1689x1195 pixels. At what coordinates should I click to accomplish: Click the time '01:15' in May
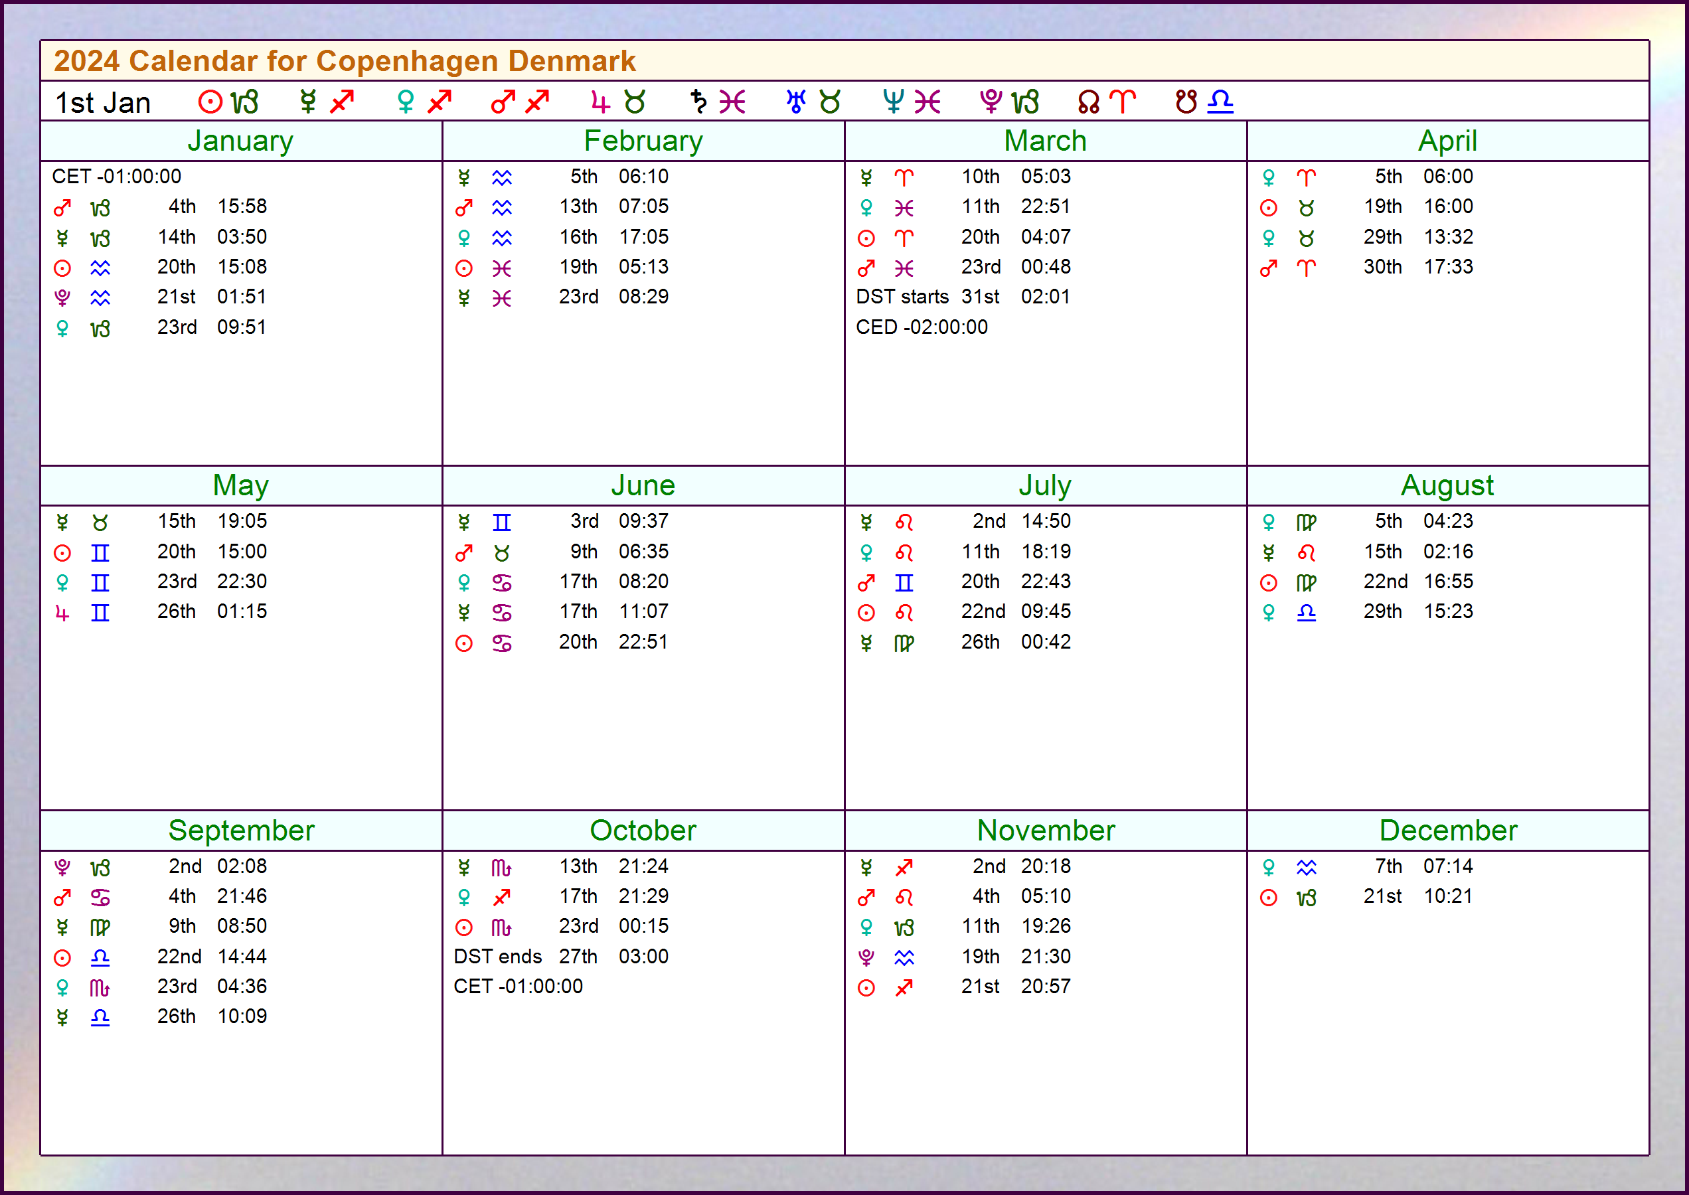click(242, 611)
